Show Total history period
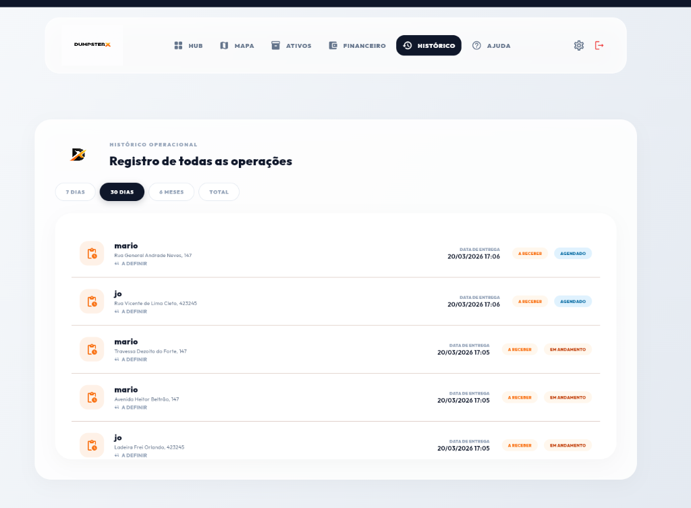This screenshot has height=508, width=691. [219, 192]
